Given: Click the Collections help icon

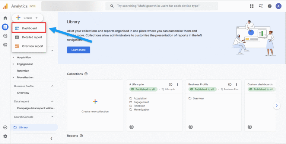Looking at the screenshot, I should (86, 74).
